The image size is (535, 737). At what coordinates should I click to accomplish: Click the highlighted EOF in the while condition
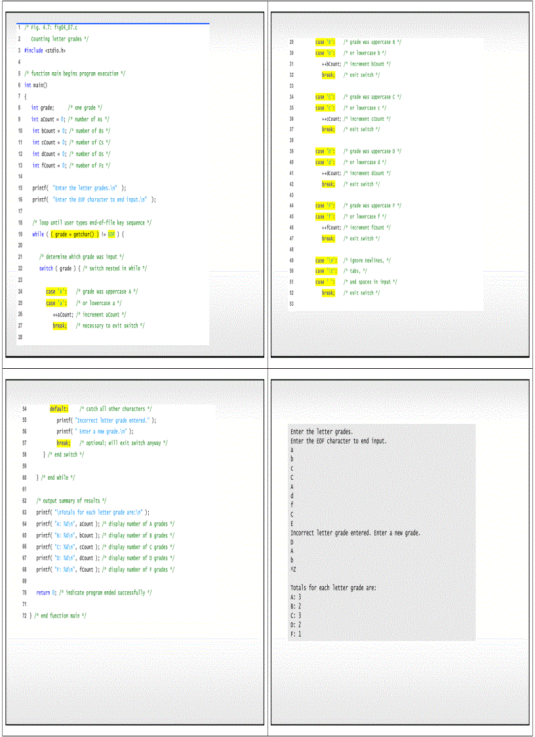tap(111, 234)
